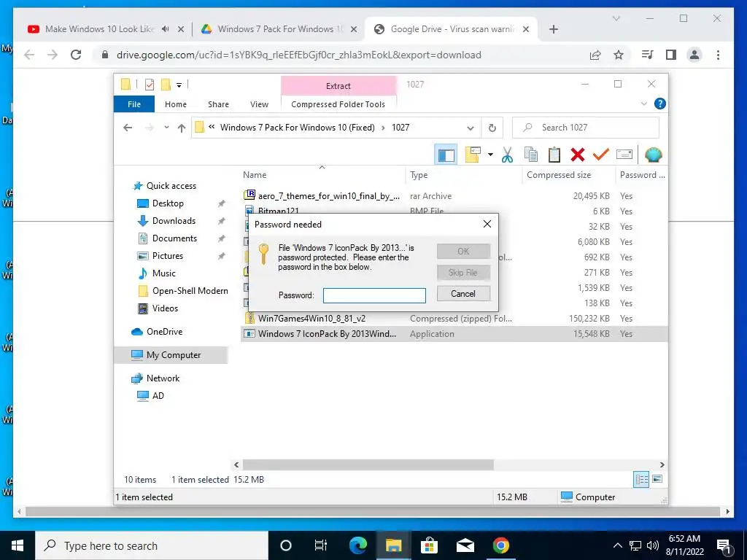This screenshot has height=560, width=747.
Task: Open Documents in navigation pane
Action: click(174, 238)
